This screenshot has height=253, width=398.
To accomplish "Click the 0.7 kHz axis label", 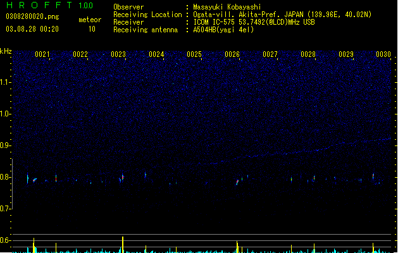I will pyautogui.click(x=6, y=209).
